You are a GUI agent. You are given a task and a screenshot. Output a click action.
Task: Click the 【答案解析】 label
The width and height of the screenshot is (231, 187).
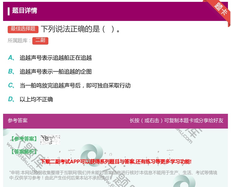[24, 152]
